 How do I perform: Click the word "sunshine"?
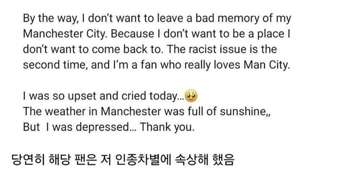click(242, 112)
